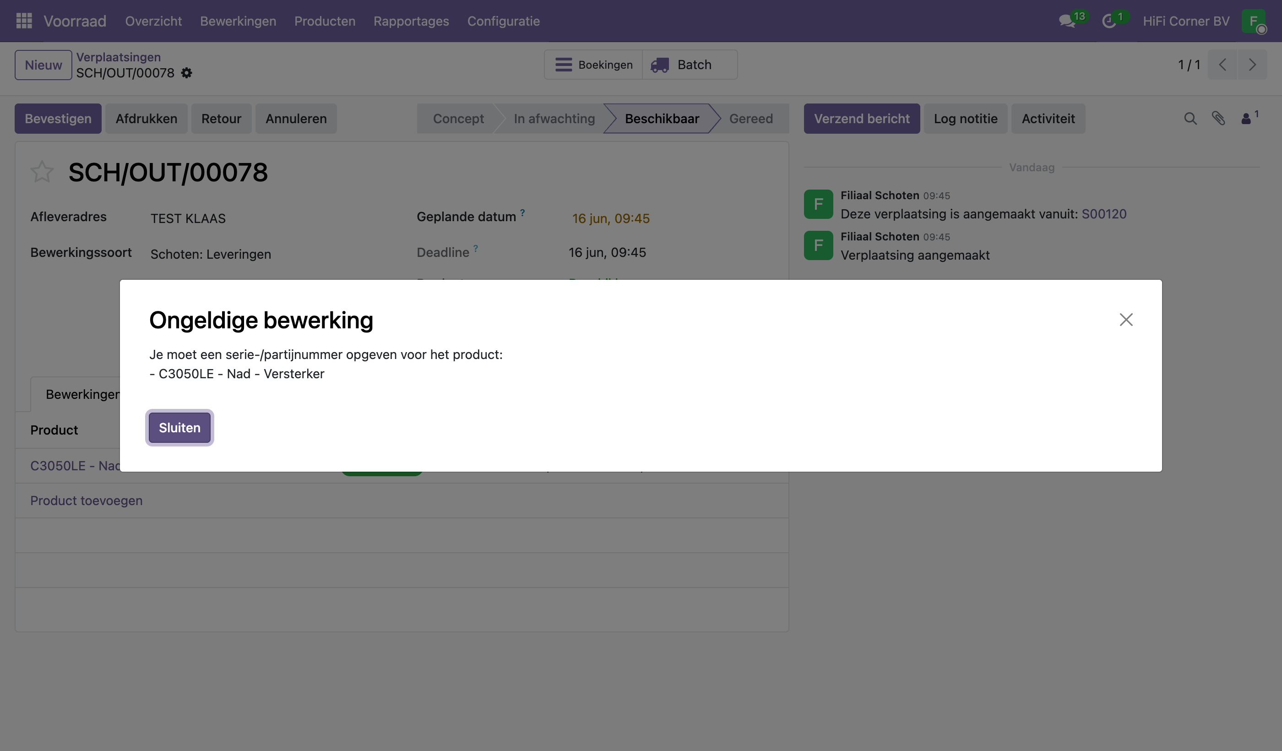Viewport: 1282px width, 751px height.
Task: Click the Sluiten button
Action: click(179, 427)
